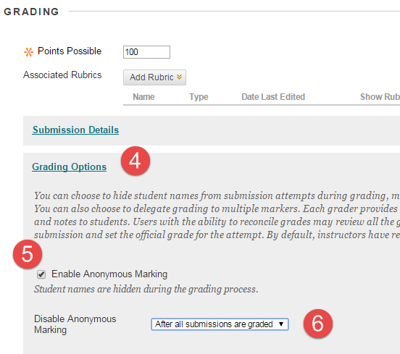The image size is (400, 354).
Task: Tick the Enable Anonymous Marking checkbox
Action: click(41, 274)
